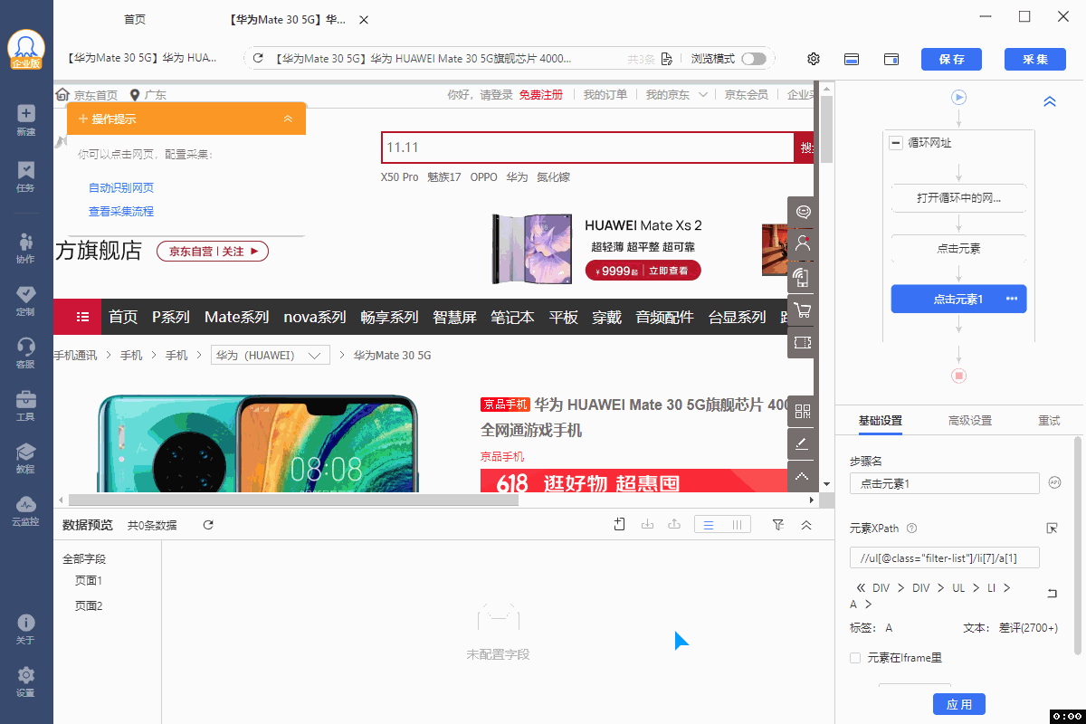The image size is (1086, 724).
Task: Select the 基础设置 tab
Action: 881,421
